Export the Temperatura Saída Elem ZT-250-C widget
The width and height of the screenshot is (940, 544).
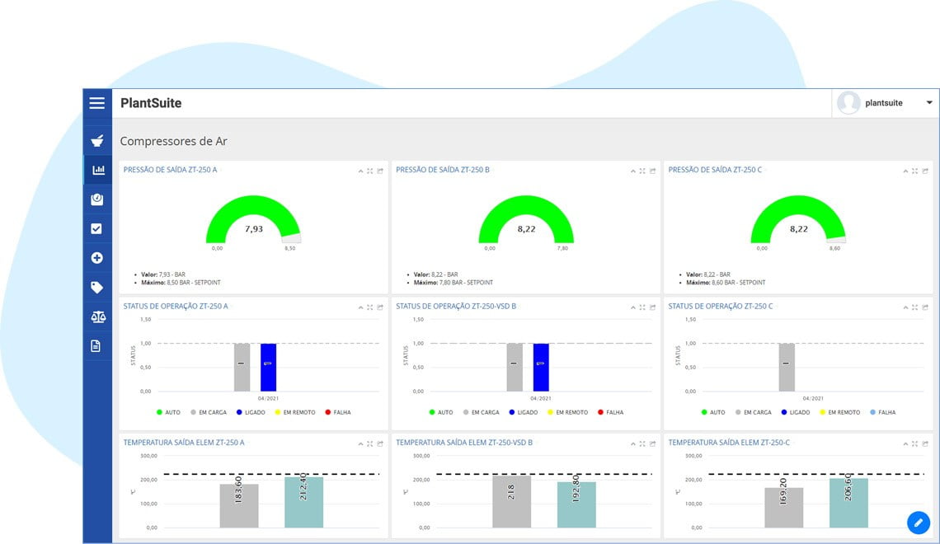tap(925, 444)
